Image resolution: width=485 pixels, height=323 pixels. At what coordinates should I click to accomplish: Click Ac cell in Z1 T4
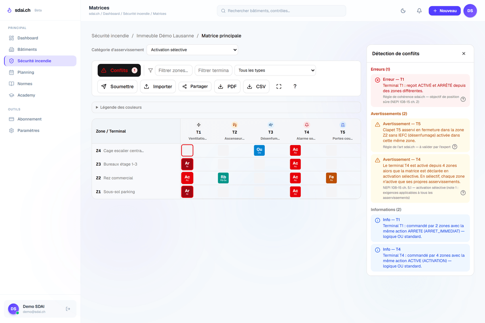[295, 192]
